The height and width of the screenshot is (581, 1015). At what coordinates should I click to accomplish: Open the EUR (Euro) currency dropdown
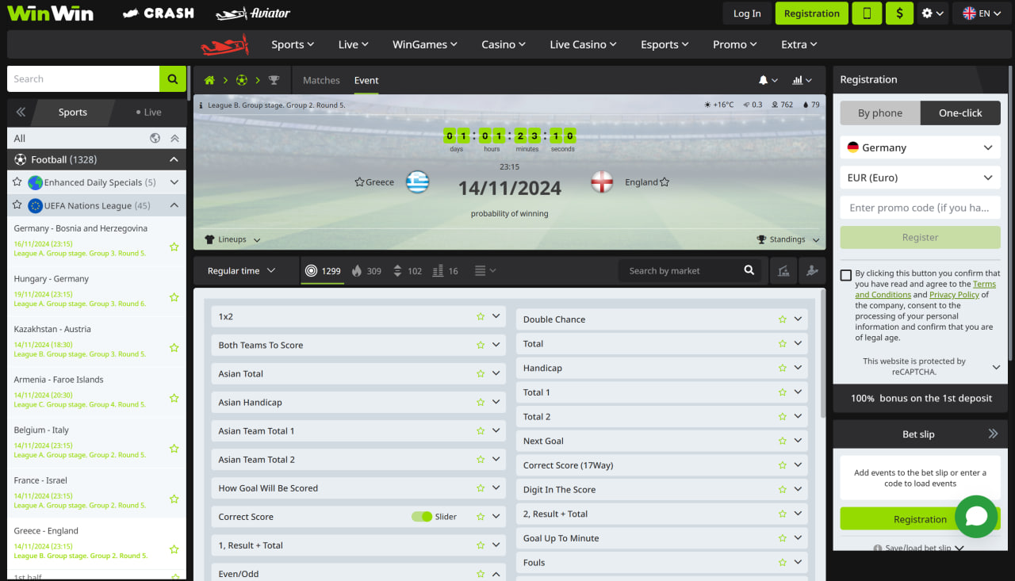tap(920, 178)
